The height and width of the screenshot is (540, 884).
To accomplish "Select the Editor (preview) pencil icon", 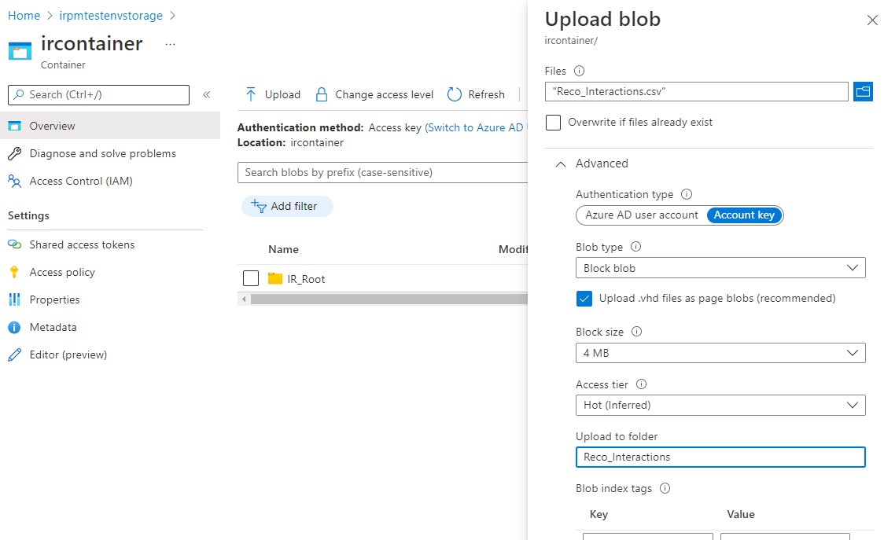I will tap(16, 354).
